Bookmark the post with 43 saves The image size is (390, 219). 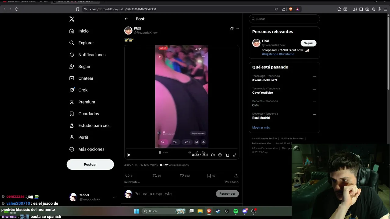point(209,176)
